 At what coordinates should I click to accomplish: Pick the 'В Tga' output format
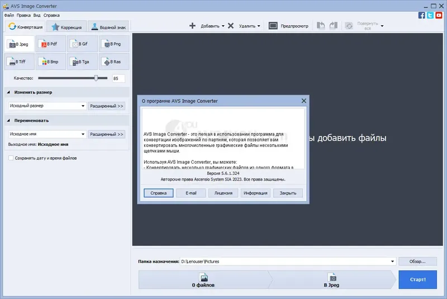(x=82, y=61)
